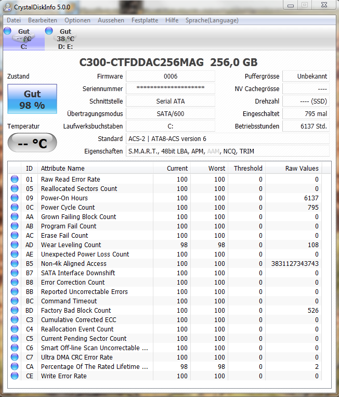Click raw value 526 of Factory Bad Block
This screenshot has width=339, height=397.
(x=313, y=311)
